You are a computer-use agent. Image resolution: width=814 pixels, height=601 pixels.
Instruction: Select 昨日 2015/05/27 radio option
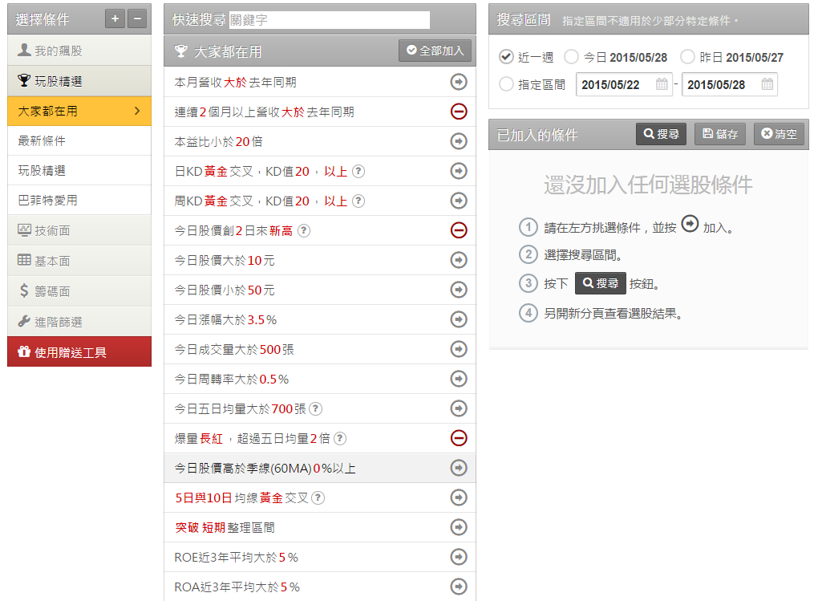pyautogui.click(x=687, y=57)
